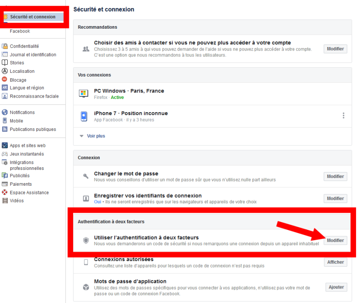The height and width of the screenshot is (303, 359).
Task: Click Afficher for Connexions autorisées
Action: click(335, 262)
